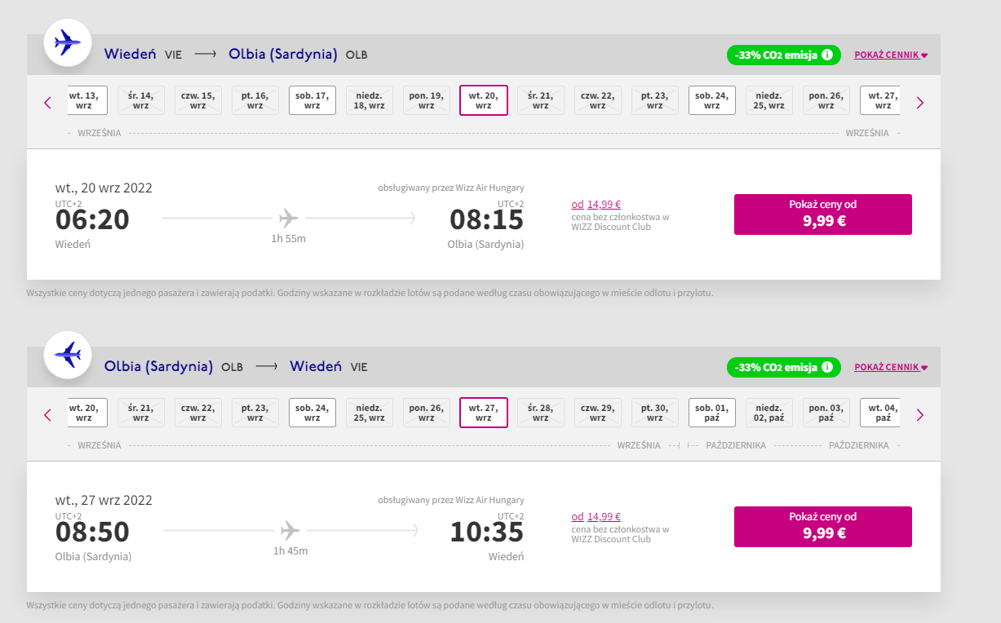The height and width of the screenshot is (623, 1001).
Task: Select outbound date wt. 13 wrz
Action: tap(87, 100)
